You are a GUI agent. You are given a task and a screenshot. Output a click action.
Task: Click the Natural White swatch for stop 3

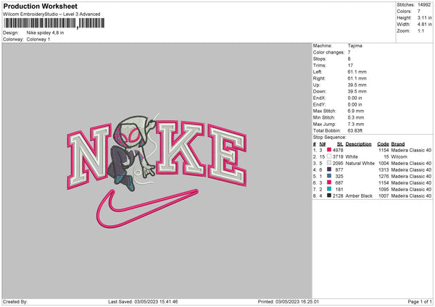[x=329, y=163]
